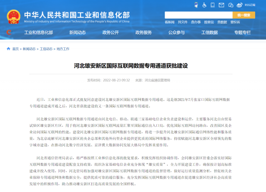This screenshot has height=192, width=266.
Task: Open the 政务服务 navigation item
Action: tap(143, 32)
